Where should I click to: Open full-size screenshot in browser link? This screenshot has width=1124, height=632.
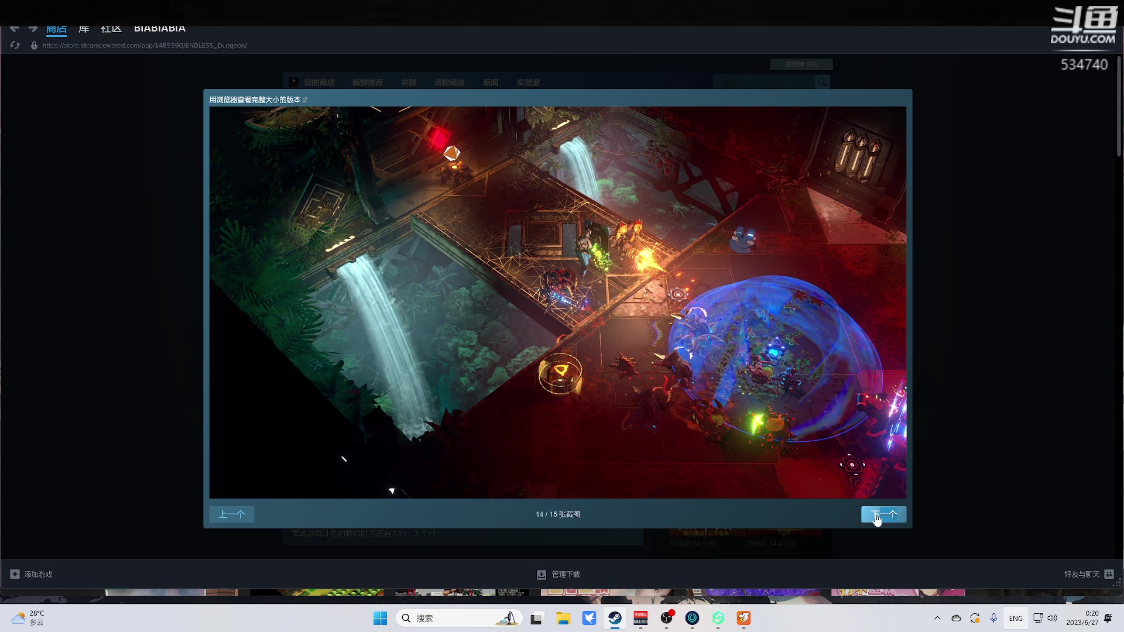(258, 99)
